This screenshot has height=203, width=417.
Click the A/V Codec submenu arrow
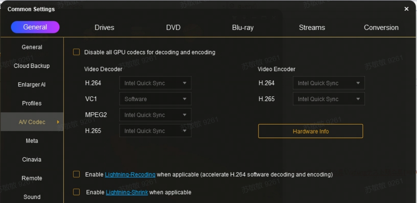[58, 122]
